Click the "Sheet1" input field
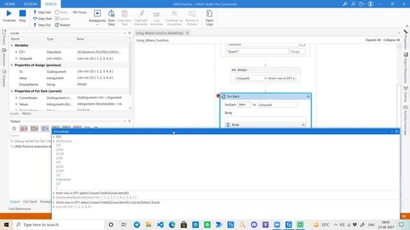 click(258, 52)
